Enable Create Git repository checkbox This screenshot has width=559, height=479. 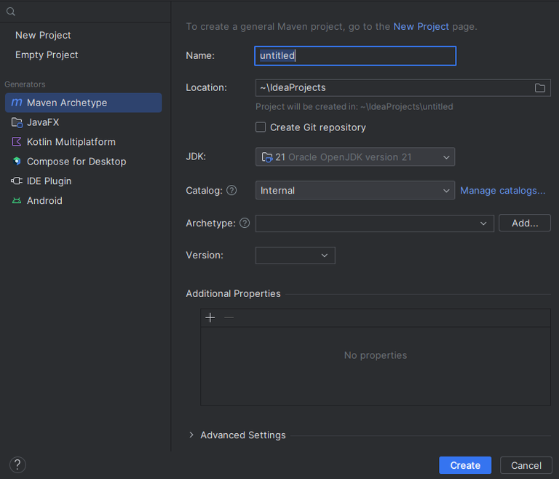[x=261, y=127]
